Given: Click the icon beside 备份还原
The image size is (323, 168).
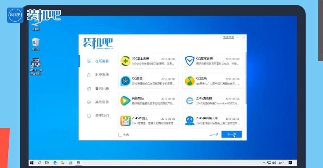Looking at the screenshot, I should coord(89,89).
